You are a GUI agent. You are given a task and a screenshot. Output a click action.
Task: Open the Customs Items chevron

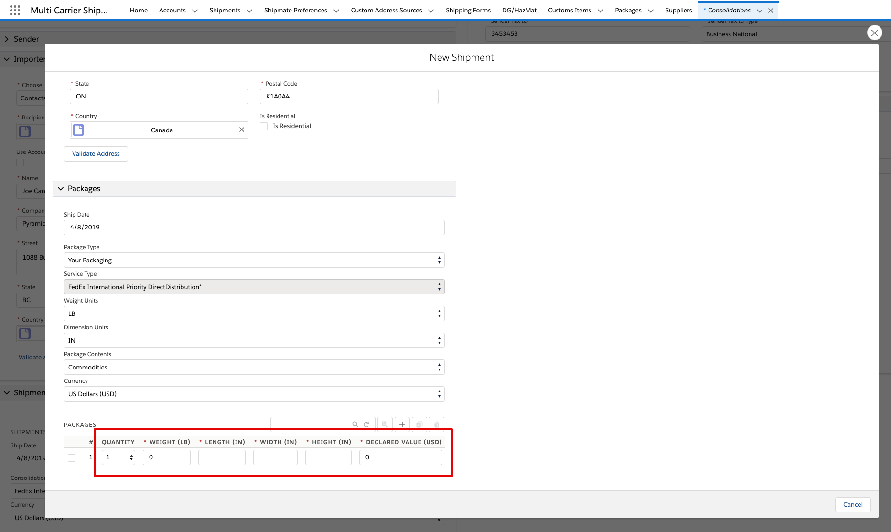(601, 11)
